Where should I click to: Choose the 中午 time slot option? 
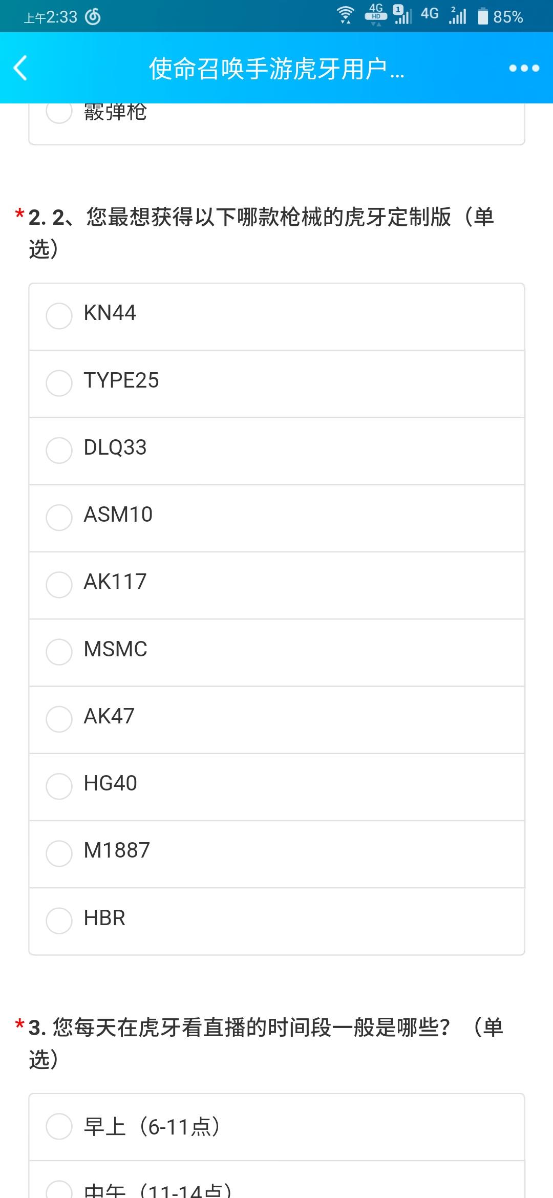(x=276, y=1180)
